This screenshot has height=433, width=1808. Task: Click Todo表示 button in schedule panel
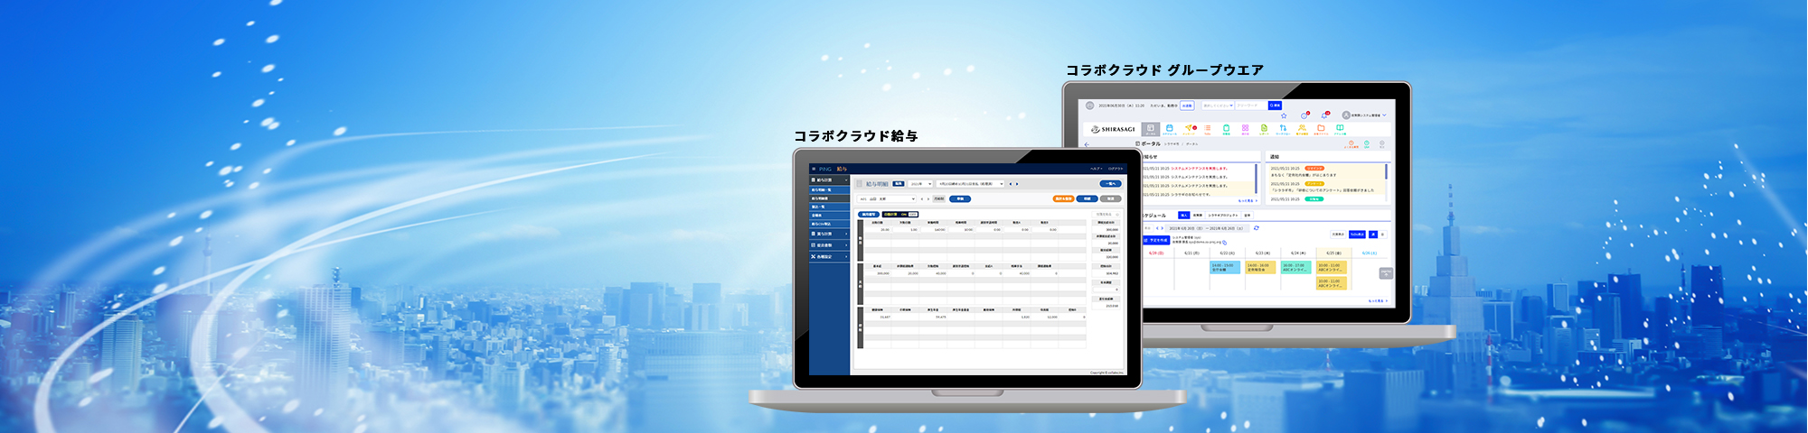tap(1357, 235)
